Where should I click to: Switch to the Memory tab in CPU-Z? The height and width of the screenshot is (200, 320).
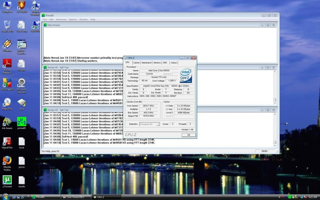tap(157, 63)
